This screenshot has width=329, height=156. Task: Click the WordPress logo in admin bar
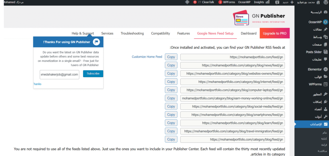point(325,2)
